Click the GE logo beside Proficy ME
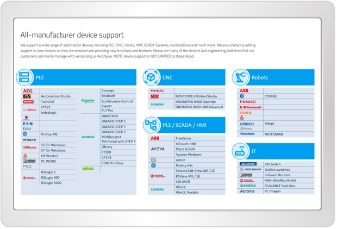337x229 pixels. click(x=25, y=134)
